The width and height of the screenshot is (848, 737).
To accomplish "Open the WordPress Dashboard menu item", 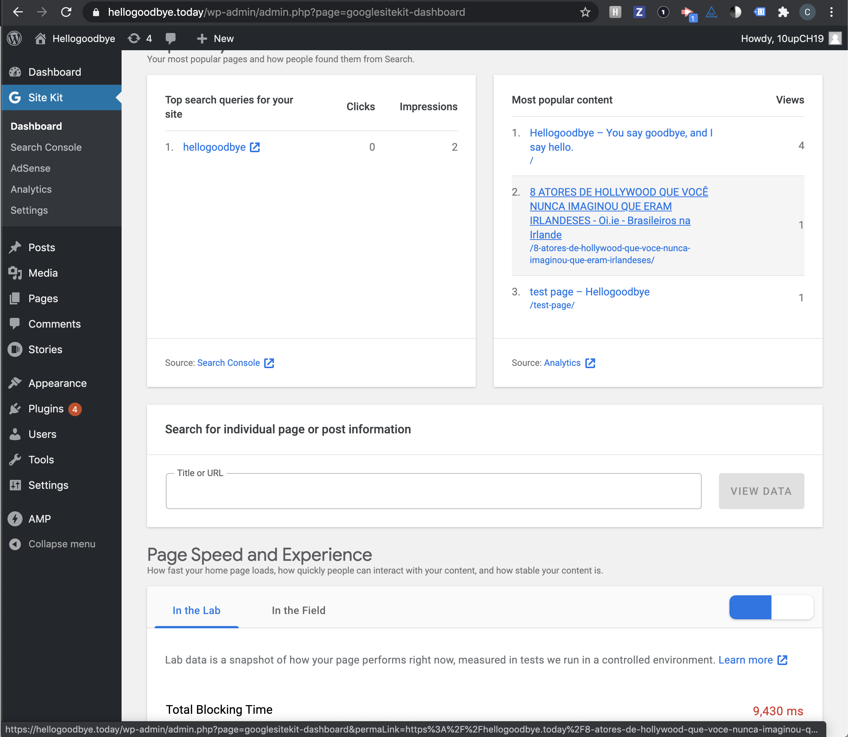I will coord(61,72).
